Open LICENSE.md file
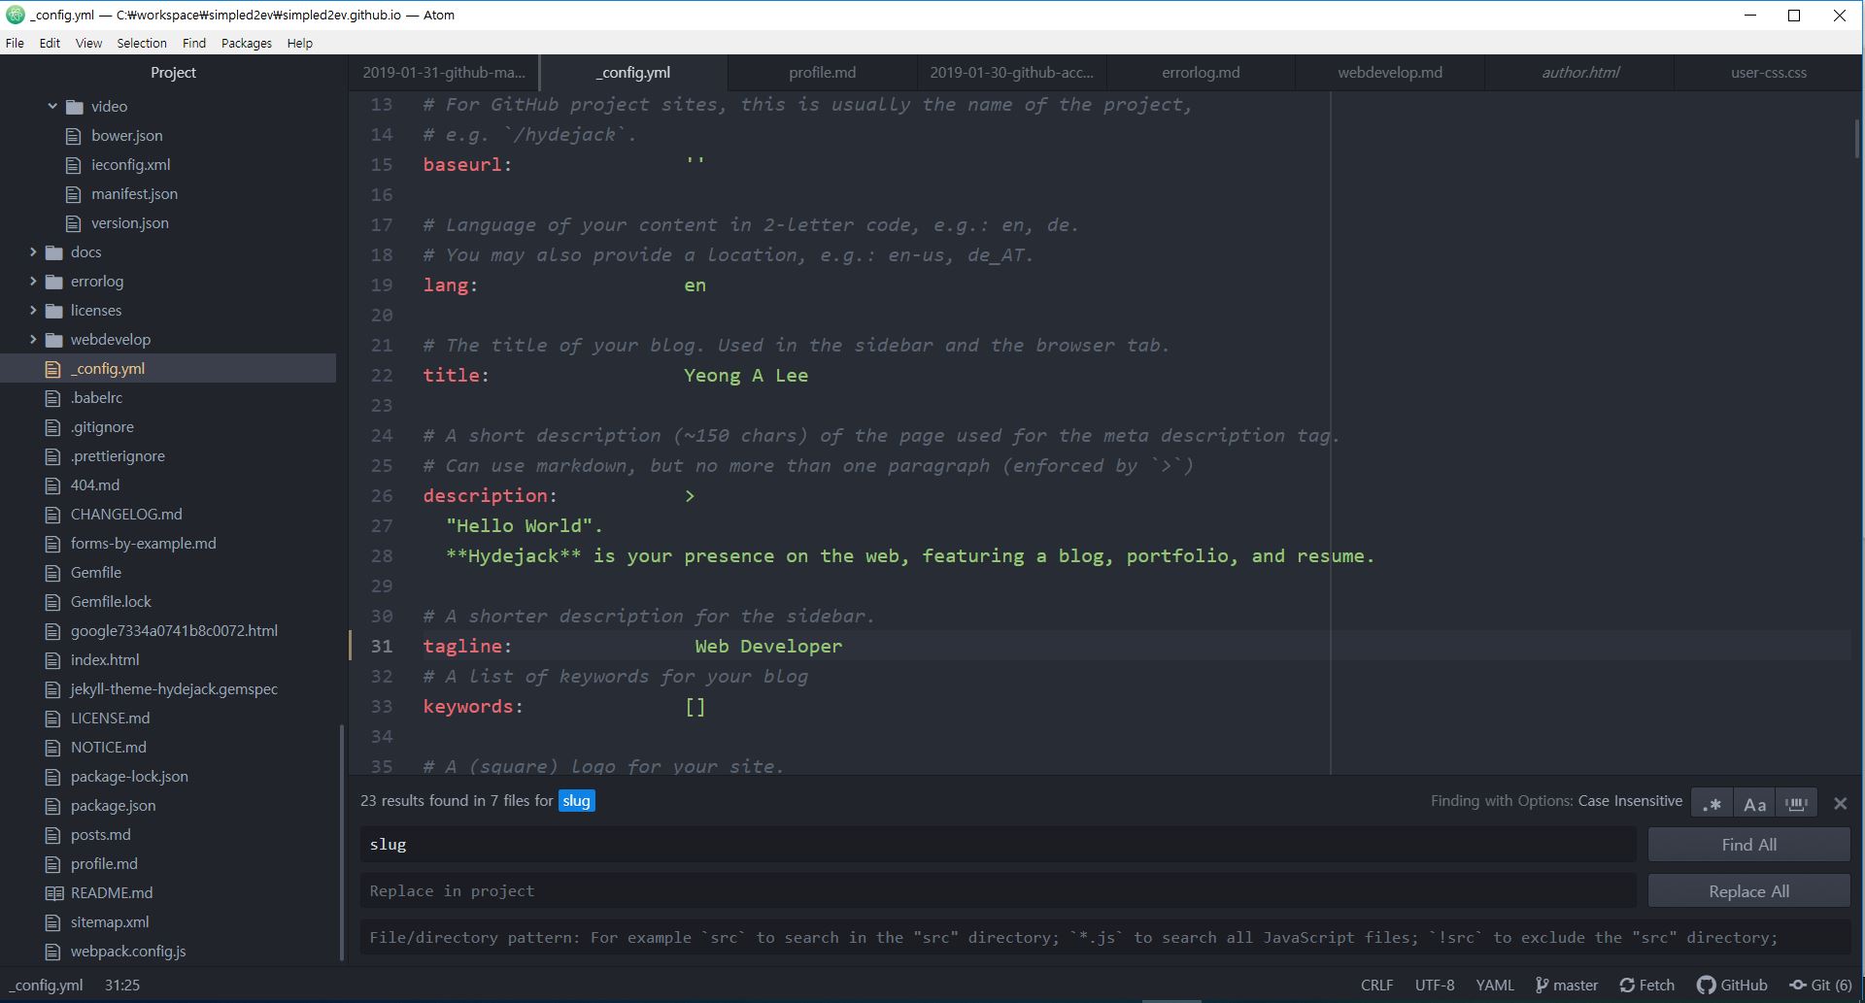 pyautogui.click(x=110, y=718)
